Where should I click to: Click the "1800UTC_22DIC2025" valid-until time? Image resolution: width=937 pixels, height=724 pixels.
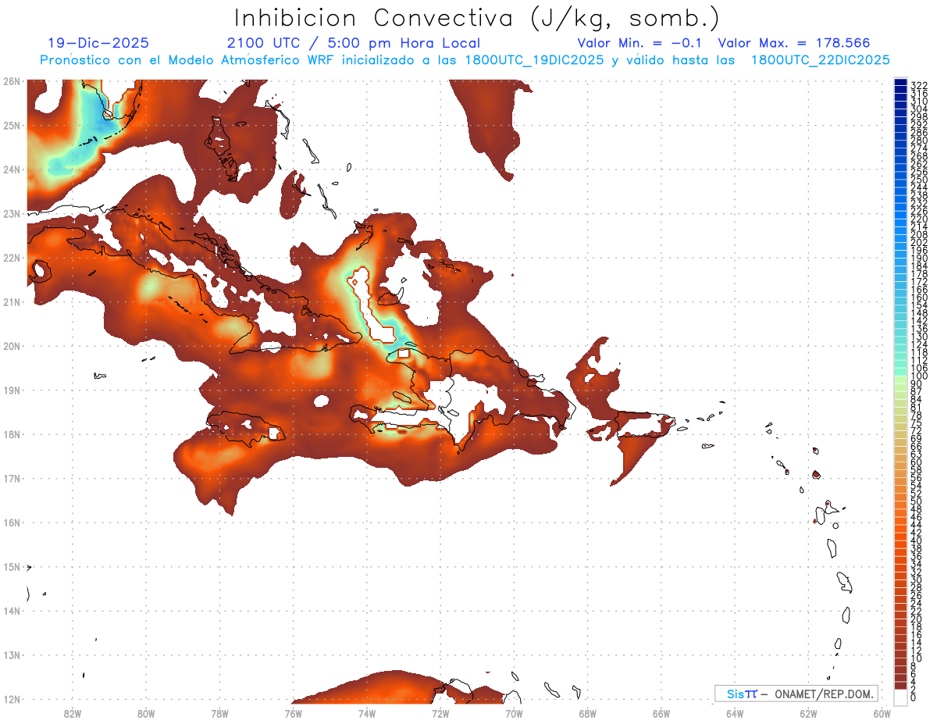click(821, 60)
